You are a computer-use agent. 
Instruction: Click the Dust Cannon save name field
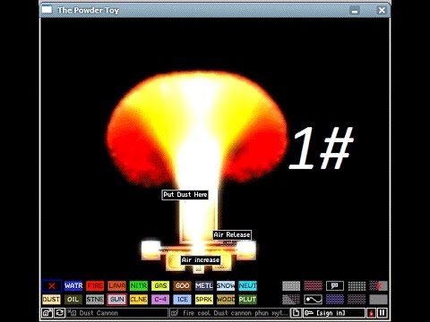(x=117, y=313)
